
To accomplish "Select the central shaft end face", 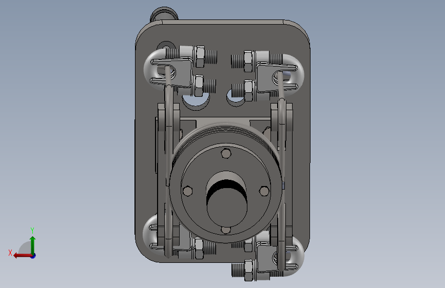I will pos(226,206).
